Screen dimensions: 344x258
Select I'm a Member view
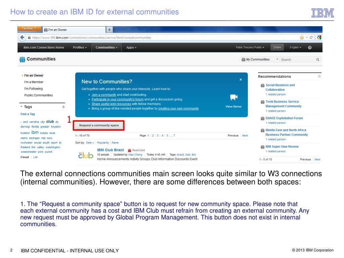(x=34, y=82)
